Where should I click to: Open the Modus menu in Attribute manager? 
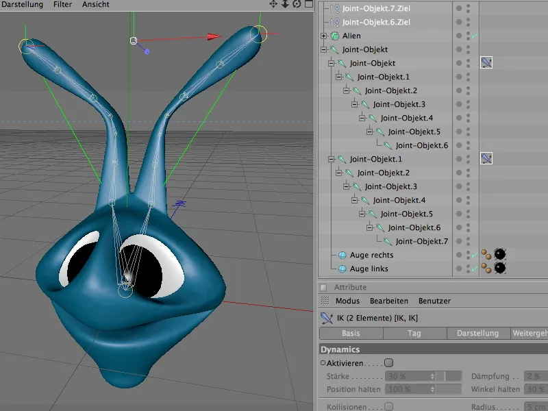[x=347, y=301]
